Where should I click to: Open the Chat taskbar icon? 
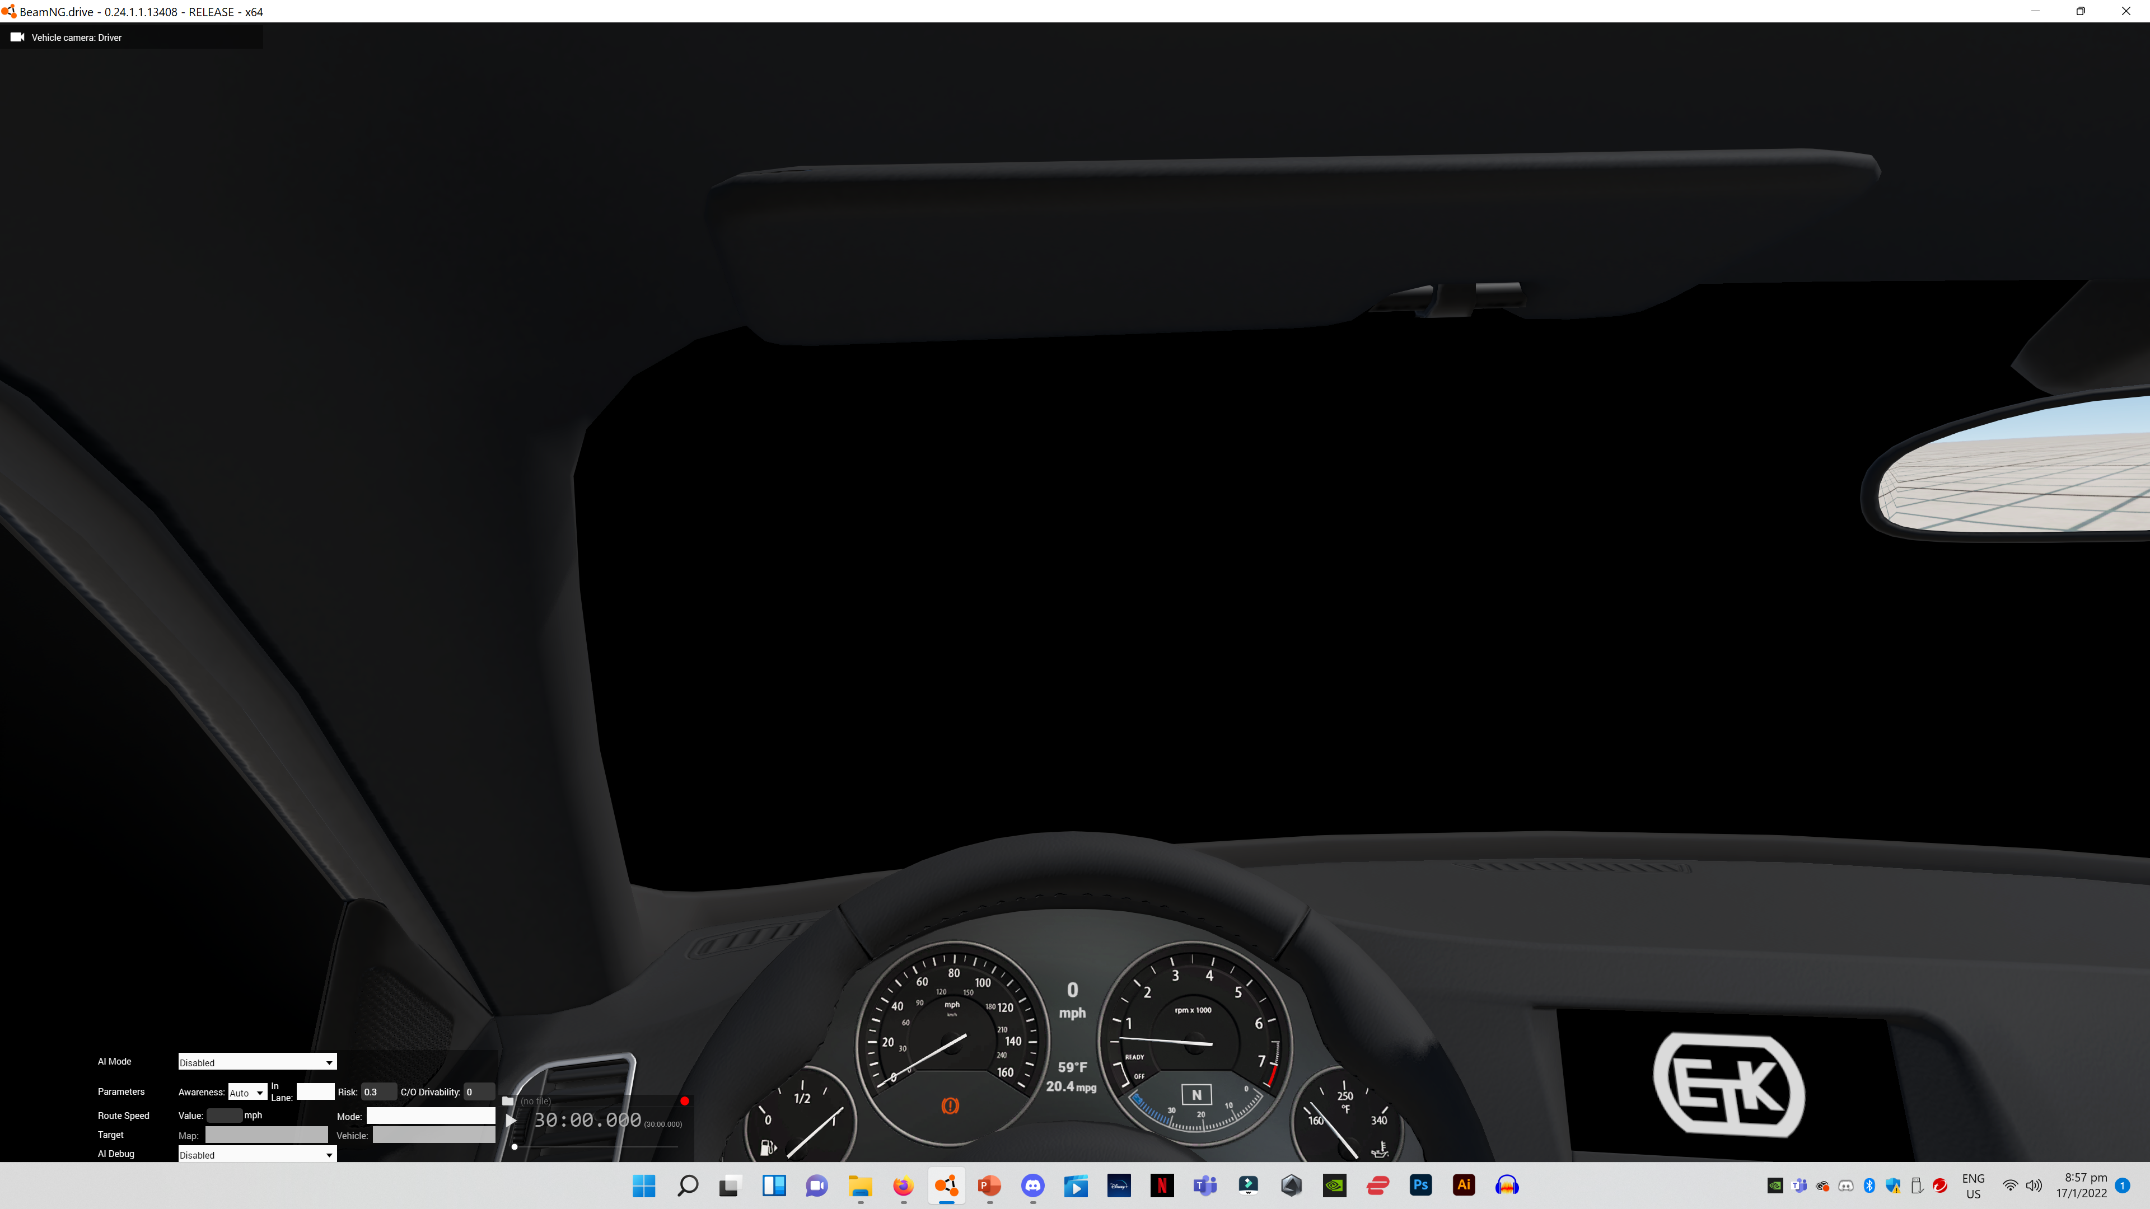coord(817,1185)
